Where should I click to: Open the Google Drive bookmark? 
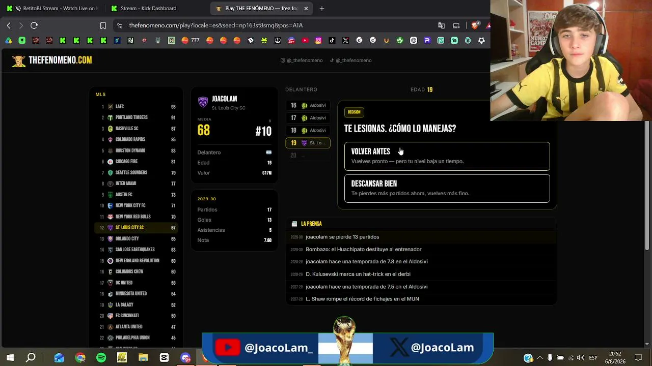point(9,41)
